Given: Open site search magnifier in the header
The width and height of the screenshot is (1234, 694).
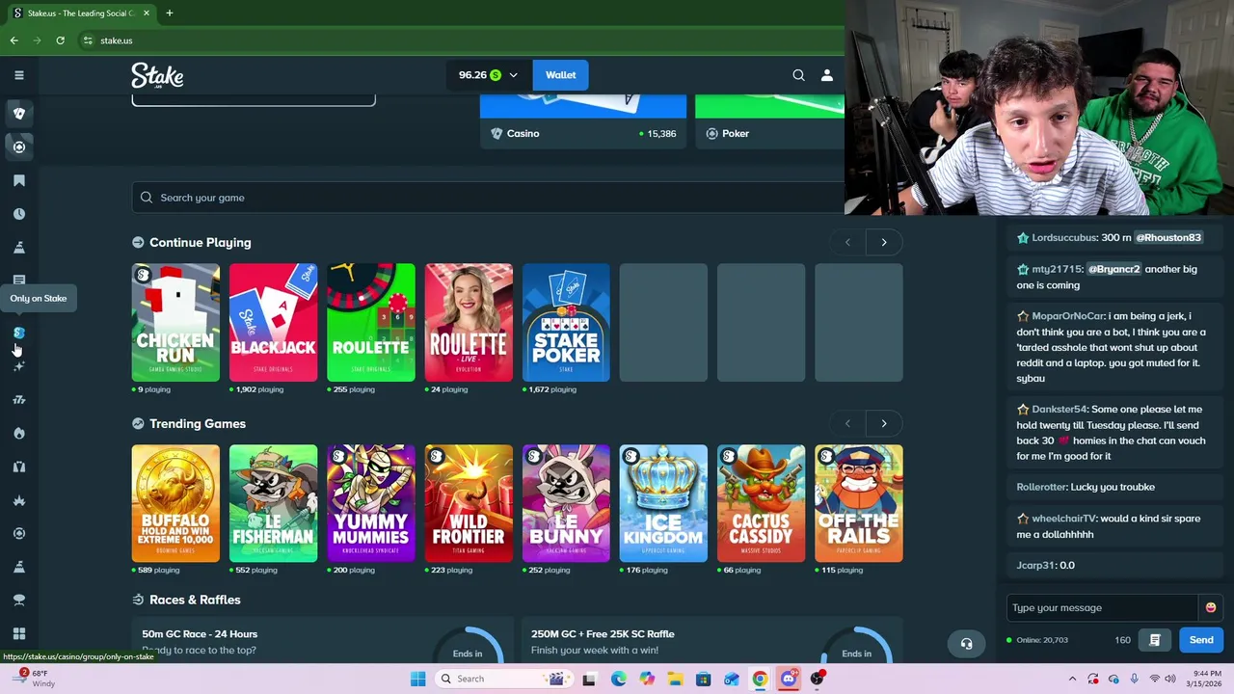Looking at the screenshot, I should (798, 75).
